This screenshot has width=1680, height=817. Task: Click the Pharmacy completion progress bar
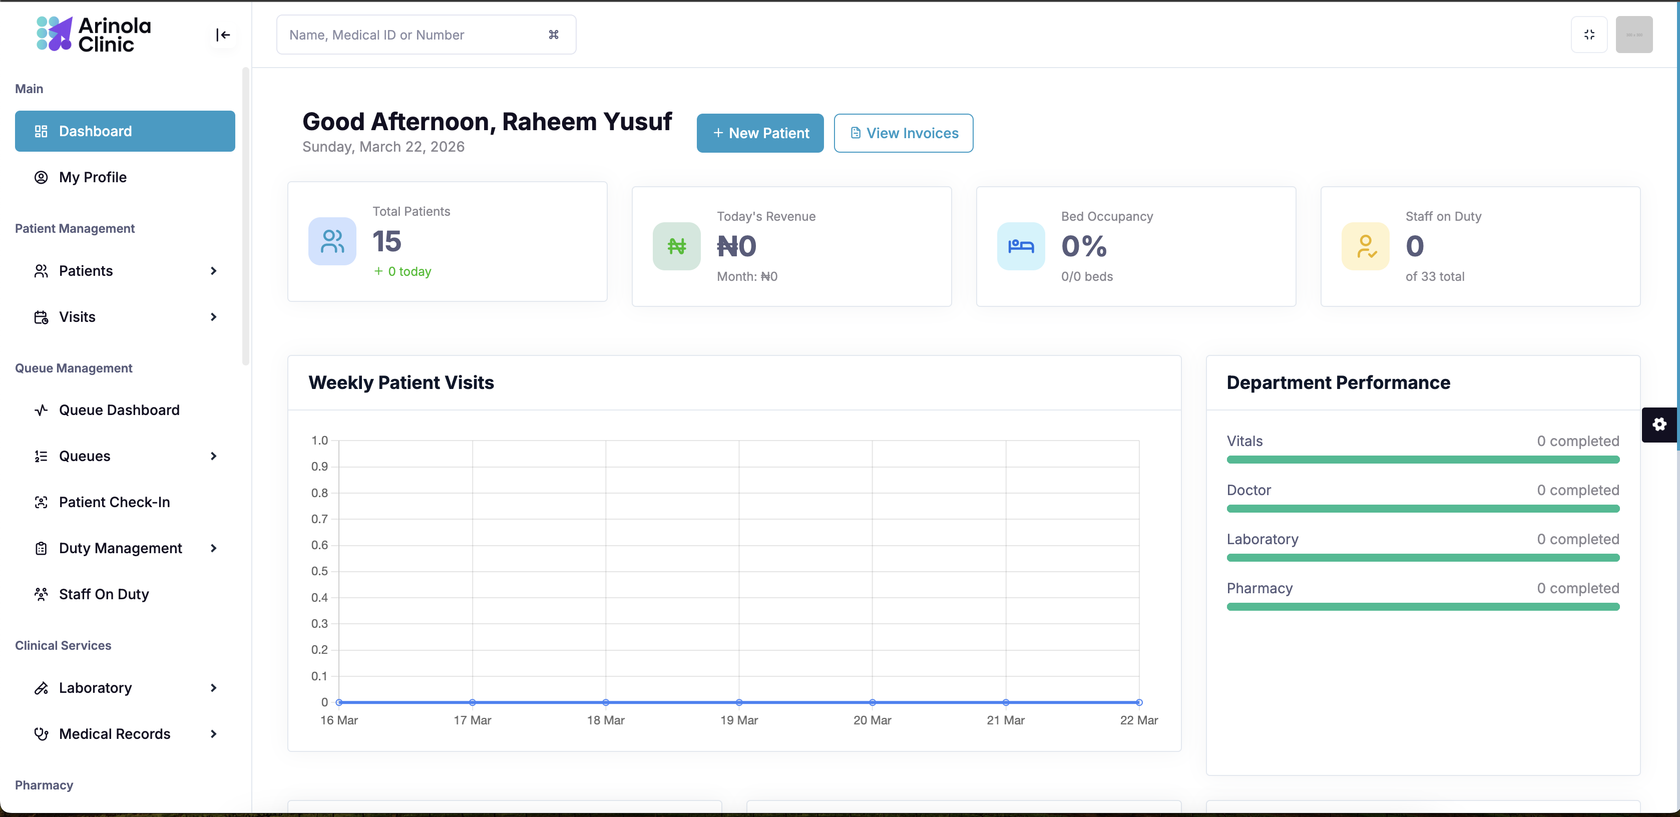click(1422, 607)
